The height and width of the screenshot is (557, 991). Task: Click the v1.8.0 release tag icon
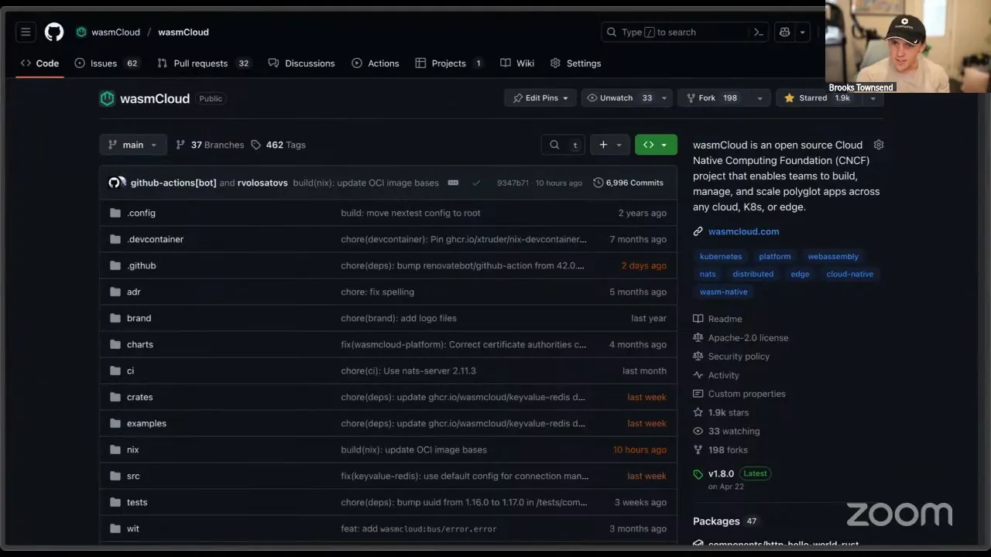click(x=698, y=474)
